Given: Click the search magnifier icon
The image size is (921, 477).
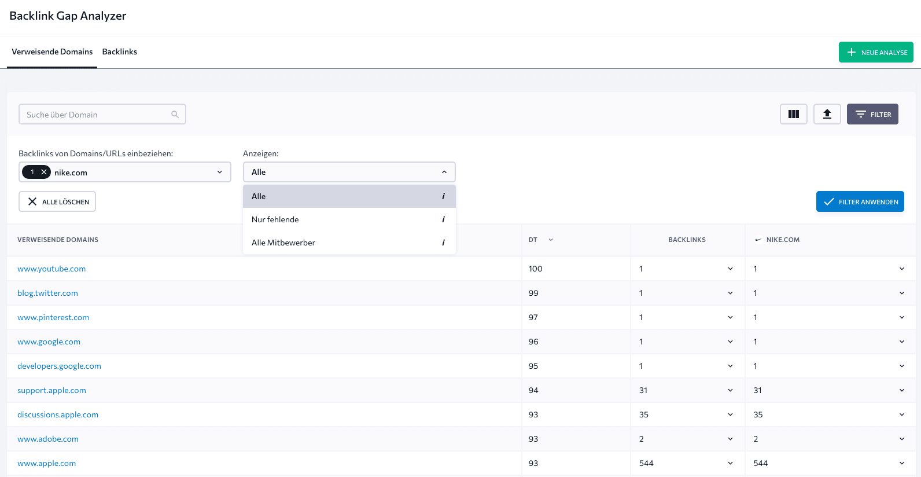Looking at the screenshot, I should (x=175, y=115).
